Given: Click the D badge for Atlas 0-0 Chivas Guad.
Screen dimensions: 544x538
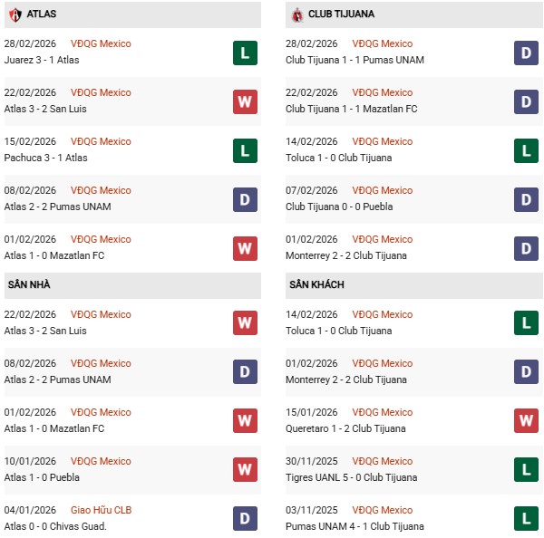Looking at the screenshot, I should coord(244,519).
